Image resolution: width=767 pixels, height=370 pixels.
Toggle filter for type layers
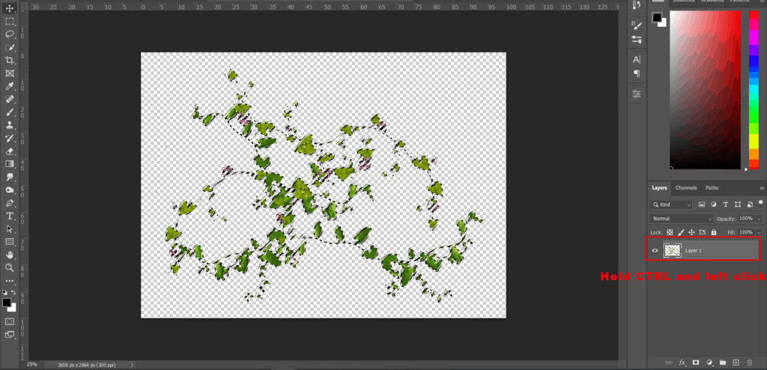[x=725, y=204]
